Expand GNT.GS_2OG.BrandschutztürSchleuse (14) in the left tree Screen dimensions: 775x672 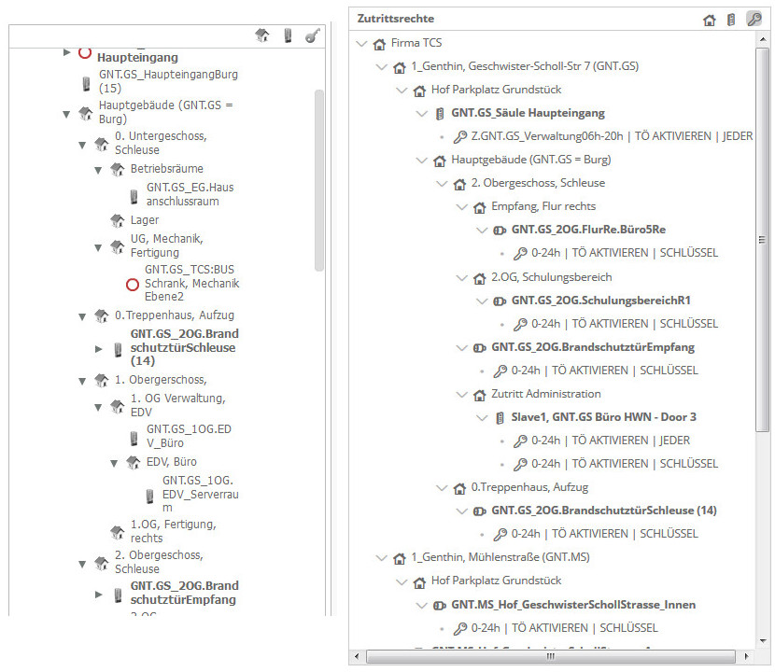100,348
